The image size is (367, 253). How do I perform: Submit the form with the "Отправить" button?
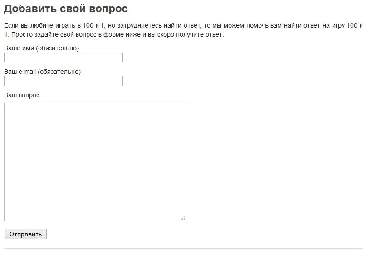coord(25,234)
